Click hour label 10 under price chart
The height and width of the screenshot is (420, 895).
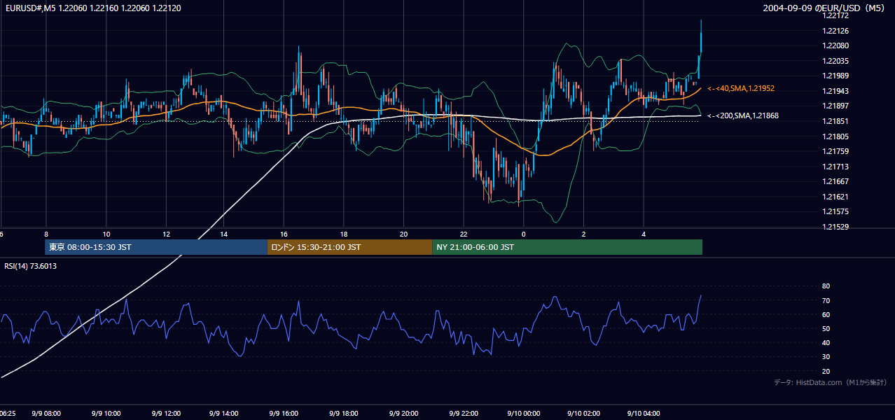tap(106, 234)
